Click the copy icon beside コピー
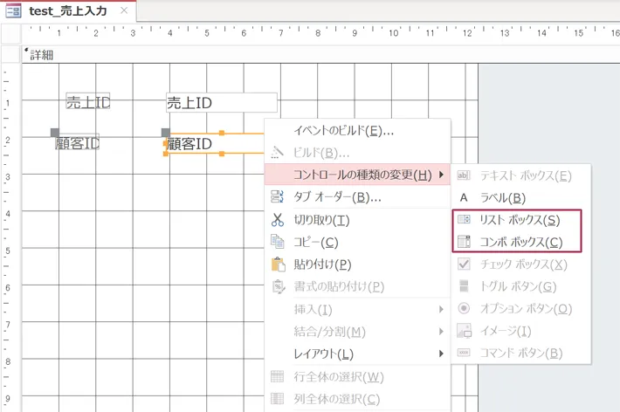 click(278, 242)
